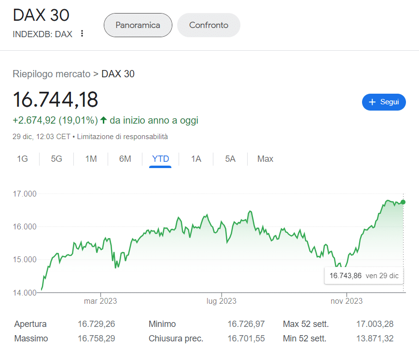Follow the index with the Segui button
Image resolution: width=419 pixels, height=353 pixels.
point(384,102)
